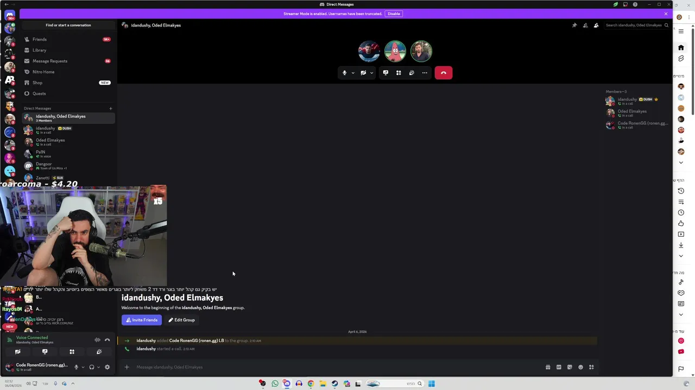Image resolution: width=695 pixels, height=390 pixels.
Task: Open Dangoor direct message
Action: click(x=68, y=166)
